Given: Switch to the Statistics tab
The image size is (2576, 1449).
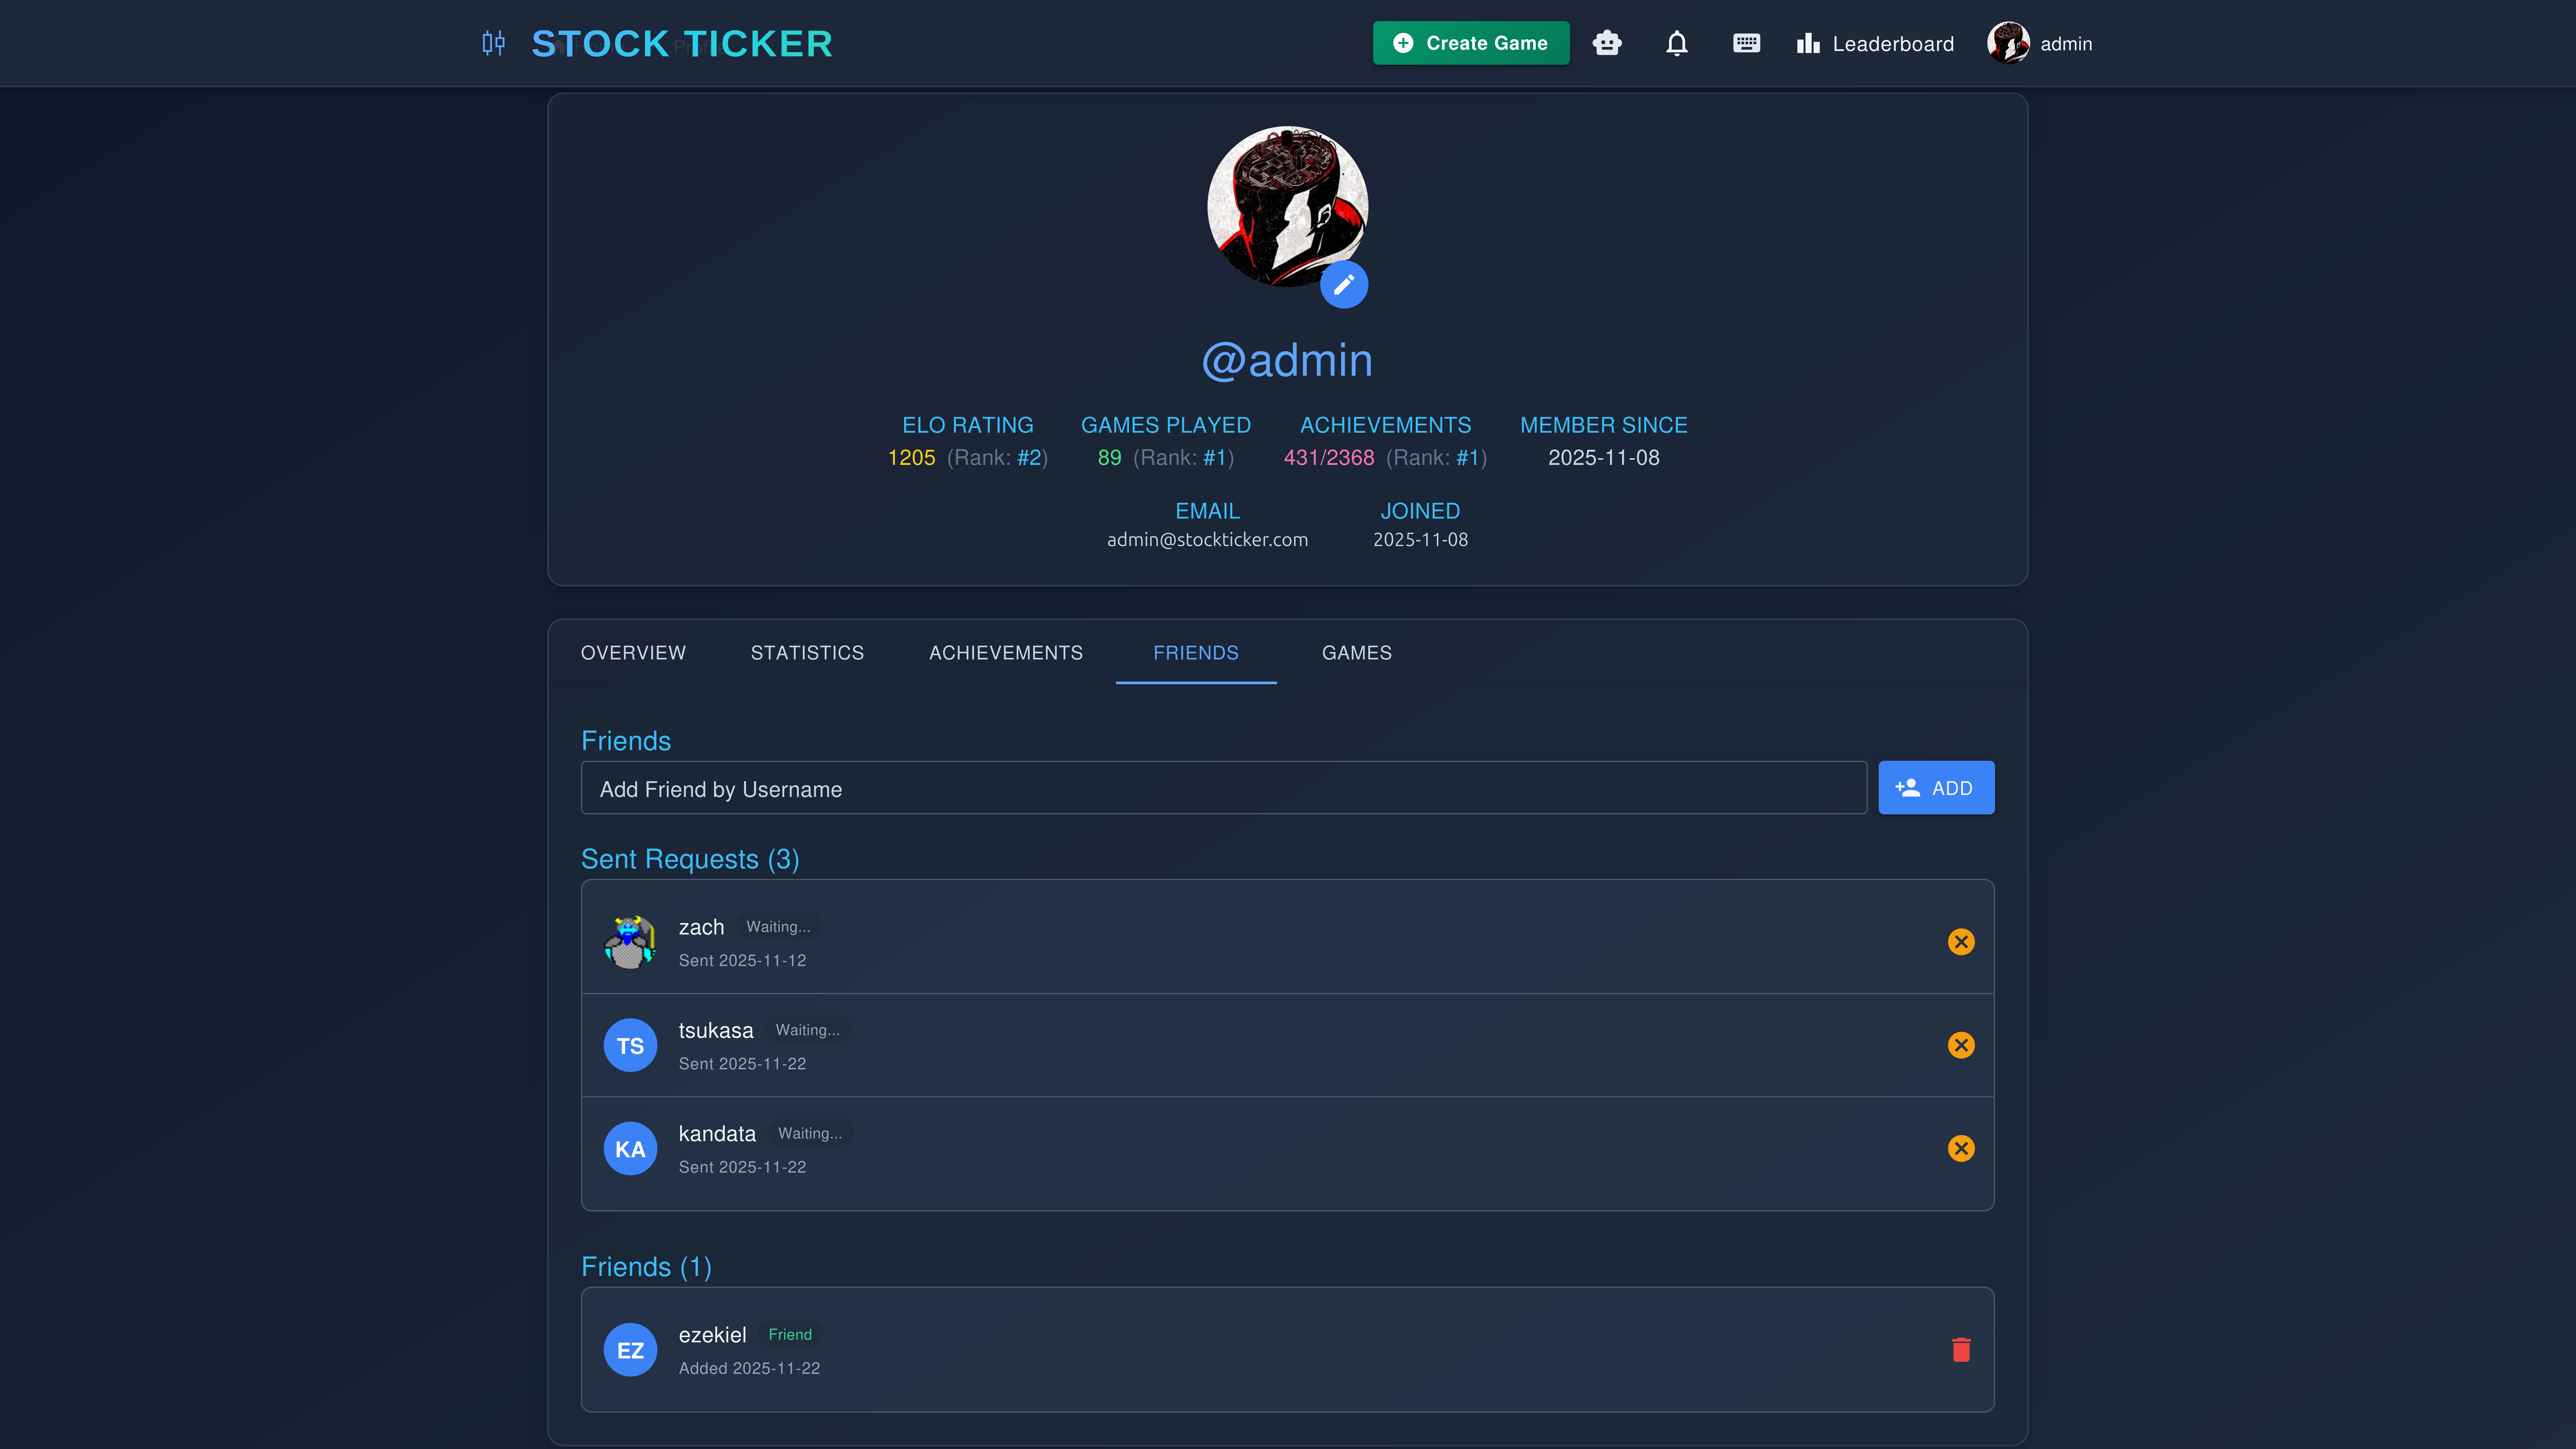Looking at the screenshot, I should click(807, 653).
